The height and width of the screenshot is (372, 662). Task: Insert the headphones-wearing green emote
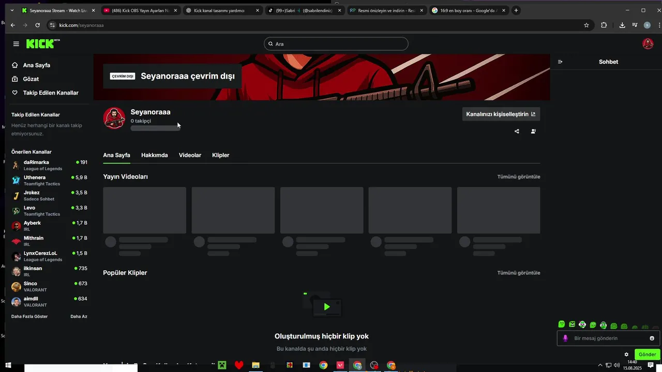coord(603,326)
